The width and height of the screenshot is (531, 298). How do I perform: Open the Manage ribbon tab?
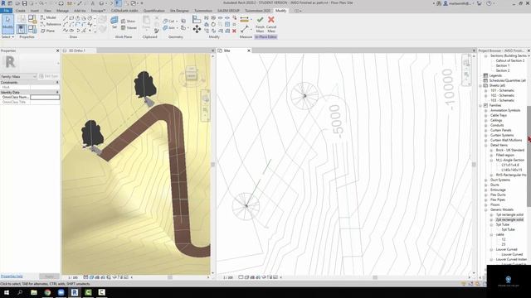tap(62, 11)
